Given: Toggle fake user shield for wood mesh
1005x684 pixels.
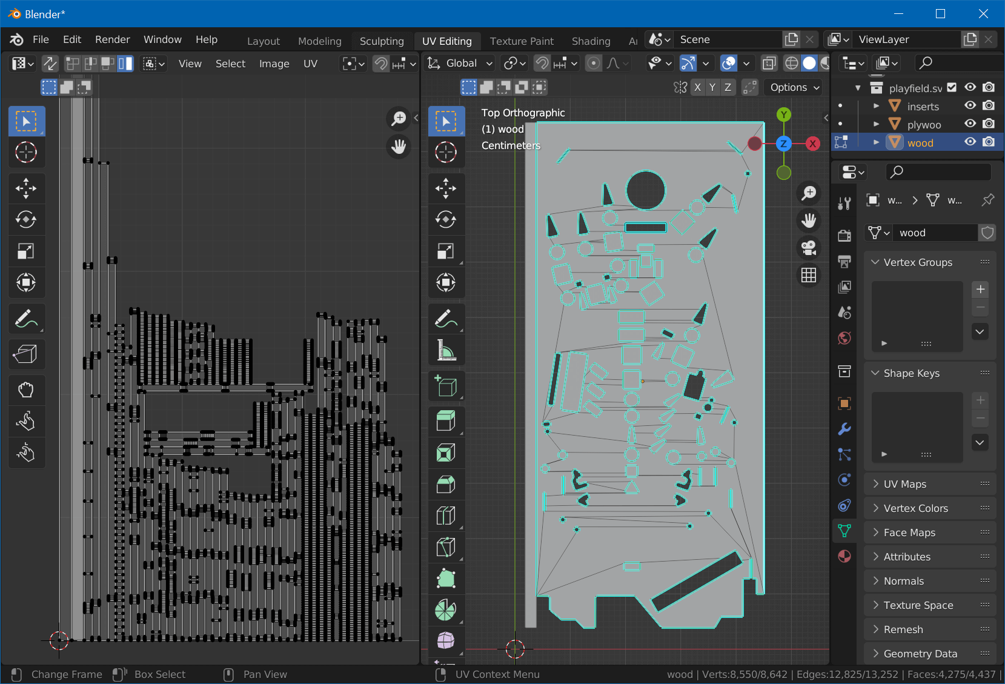Looking at the screenshot, I should (x=987, y=233).
